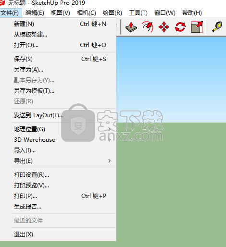
Task: Select the Push/Pull tool icon
Action: point(131,27)
